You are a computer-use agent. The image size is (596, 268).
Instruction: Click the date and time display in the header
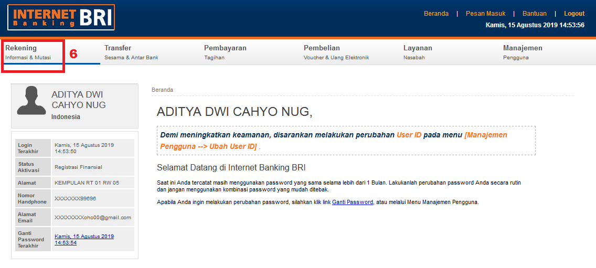click(535, 26)
